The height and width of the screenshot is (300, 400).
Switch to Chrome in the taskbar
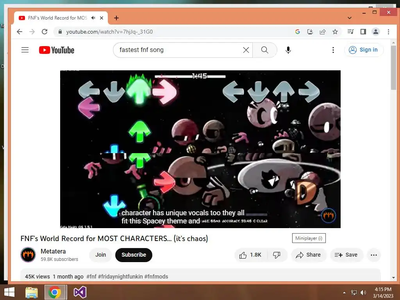(55, 292)
